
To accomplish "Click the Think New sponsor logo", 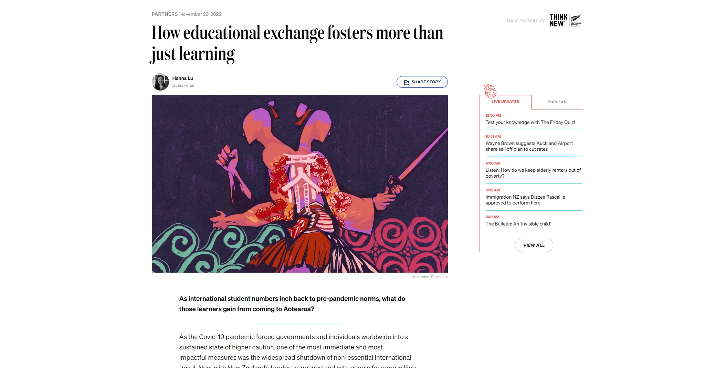I will click(558, 20).
